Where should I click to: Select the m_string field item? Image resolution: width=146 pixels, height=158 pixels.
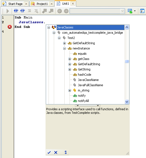(84, 90)
